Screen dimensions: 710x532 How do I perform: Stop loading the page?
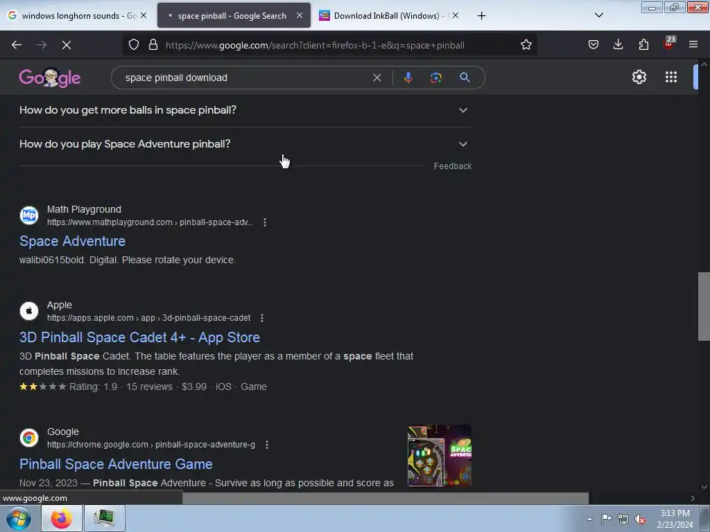(67, 45)
